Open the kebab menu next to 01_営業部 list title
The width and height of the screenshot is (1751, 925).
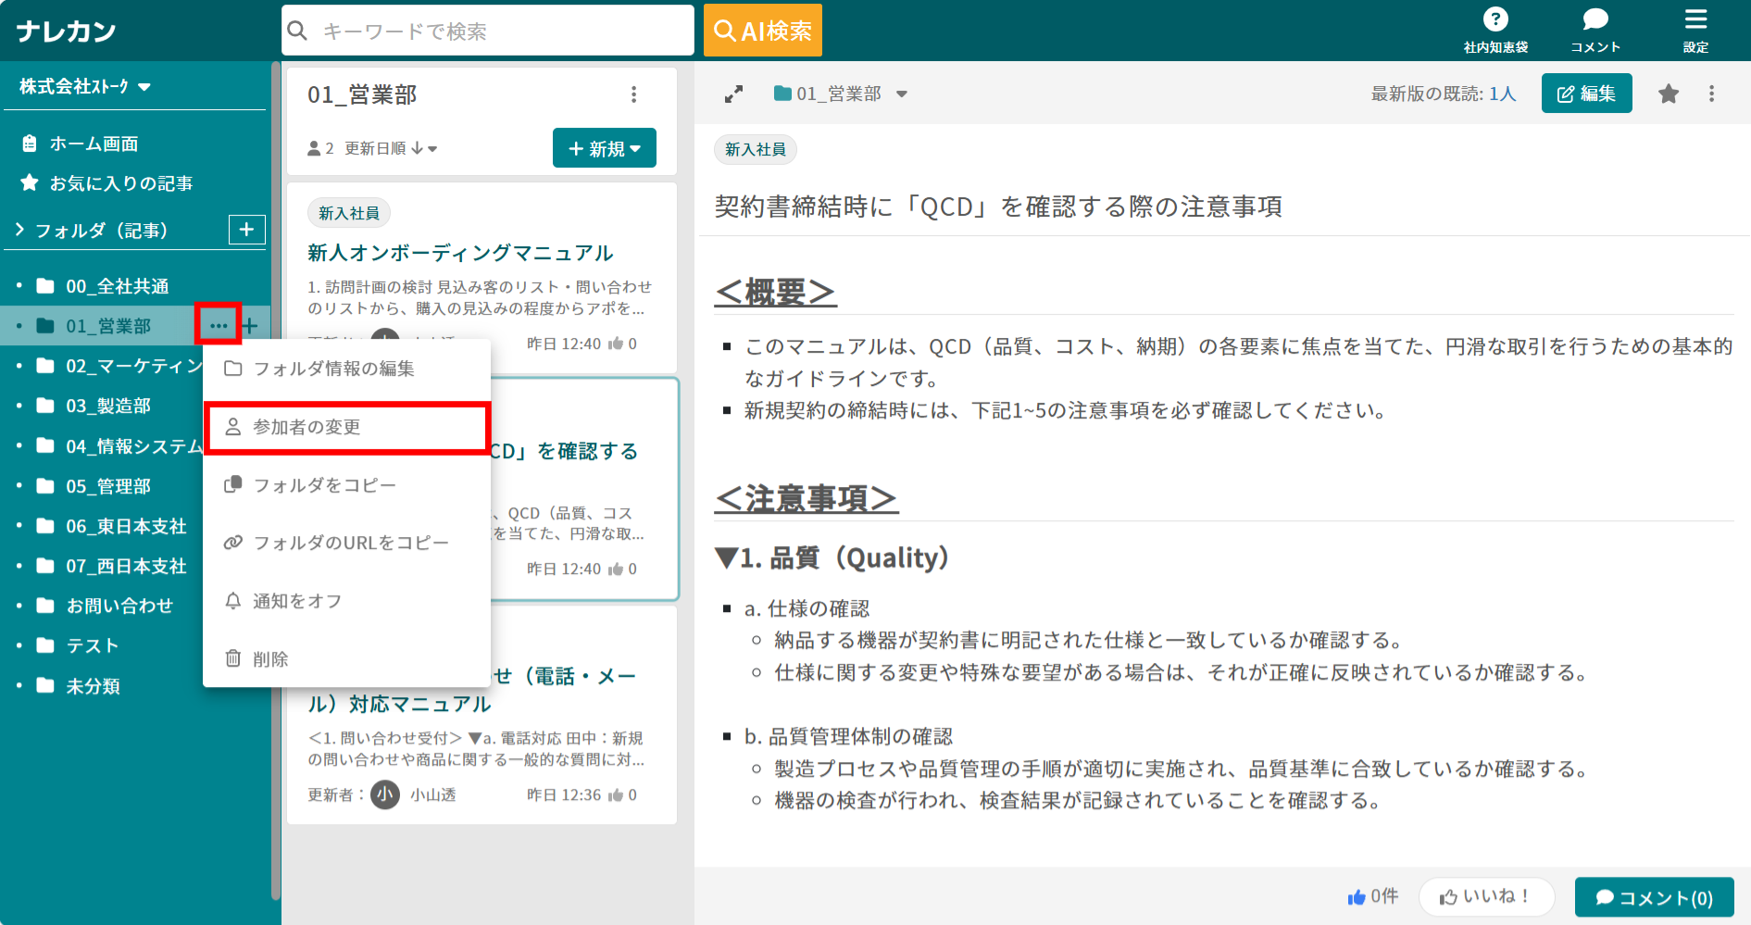tap(634, 94)
